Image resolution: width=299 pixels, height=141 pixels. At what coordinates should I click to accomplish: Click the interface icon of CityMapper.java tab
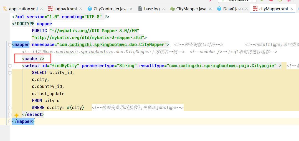pyautogui.click(x=172, y=9)
